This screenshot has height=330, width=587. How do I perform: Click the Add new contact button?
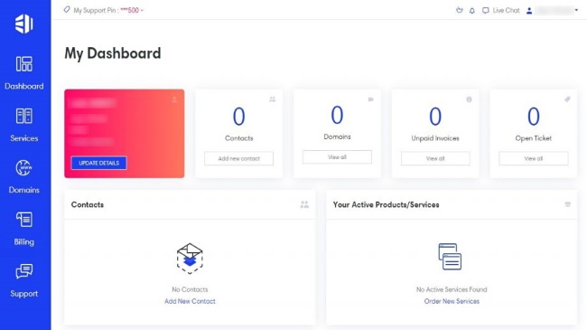coord(238,158)
